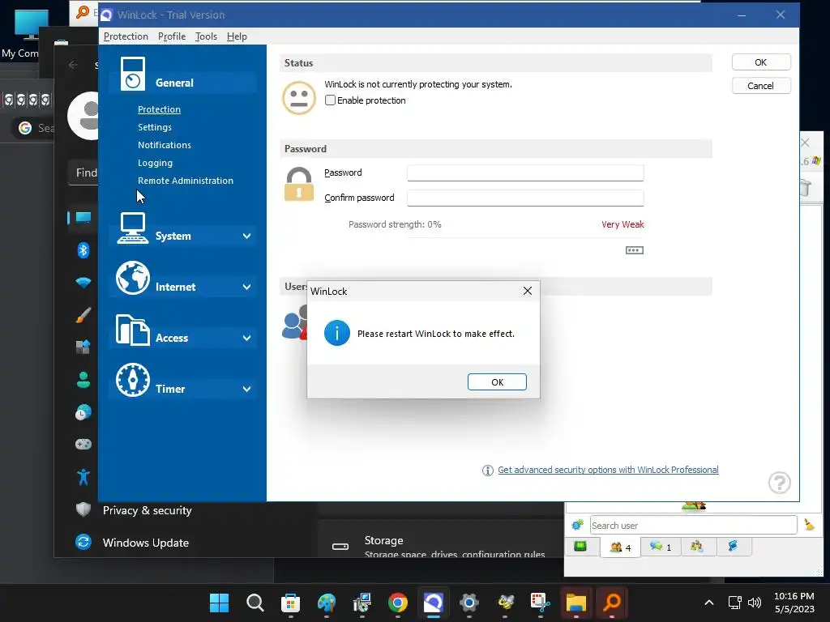The image size is (830, 622).
Task: Open Accounts person icon in Settings sidebar
Action: [x=83, y=379]
